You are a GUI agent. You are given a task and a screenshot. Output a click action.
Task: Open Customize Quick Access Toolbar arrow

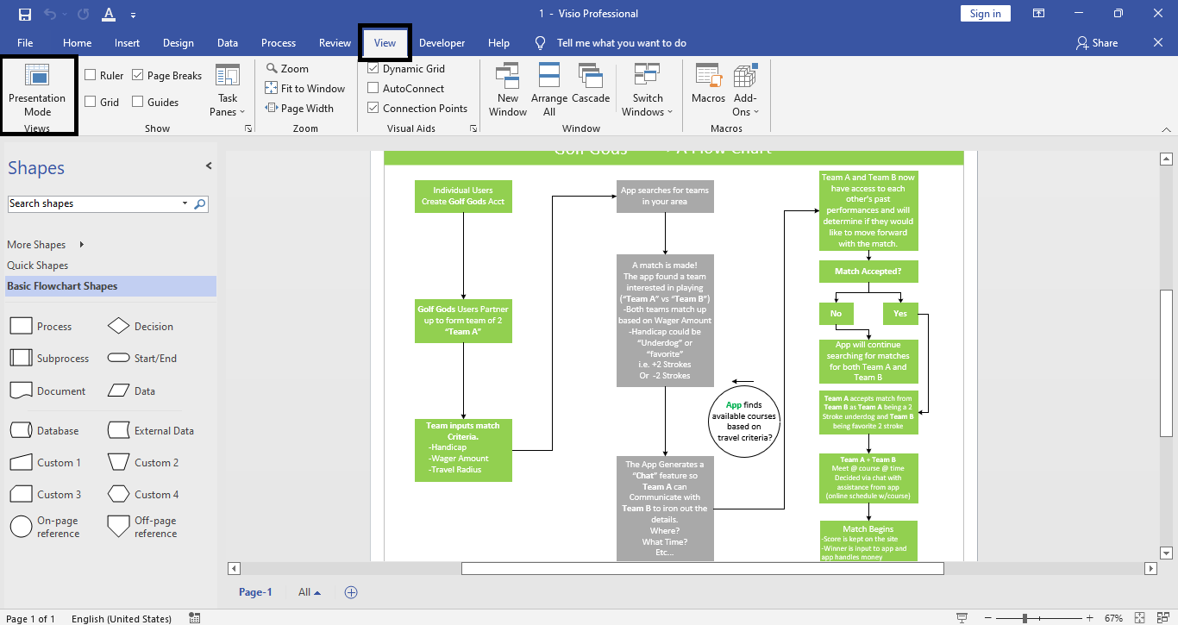point(133,15)
